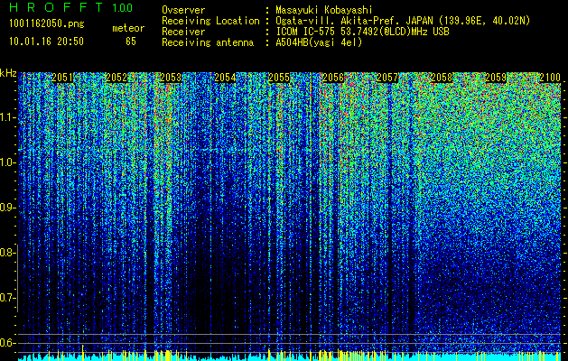Viewport: 568px width, 361px height.
Task: Select the observer name Masayuki Kobayashi
Action: 324,10
